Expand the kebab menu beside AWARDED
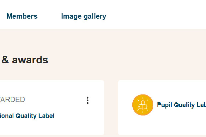This screenshot has height=137, width=206. point(88,100)
